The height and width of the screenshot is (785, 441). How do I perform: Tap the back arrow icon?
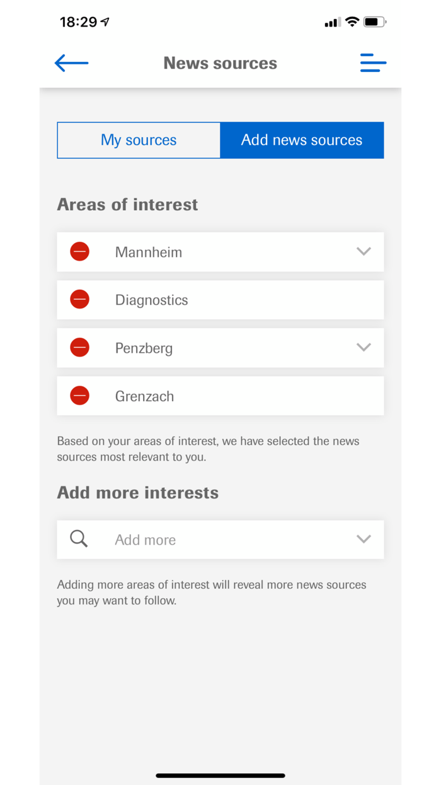(71, 63)
